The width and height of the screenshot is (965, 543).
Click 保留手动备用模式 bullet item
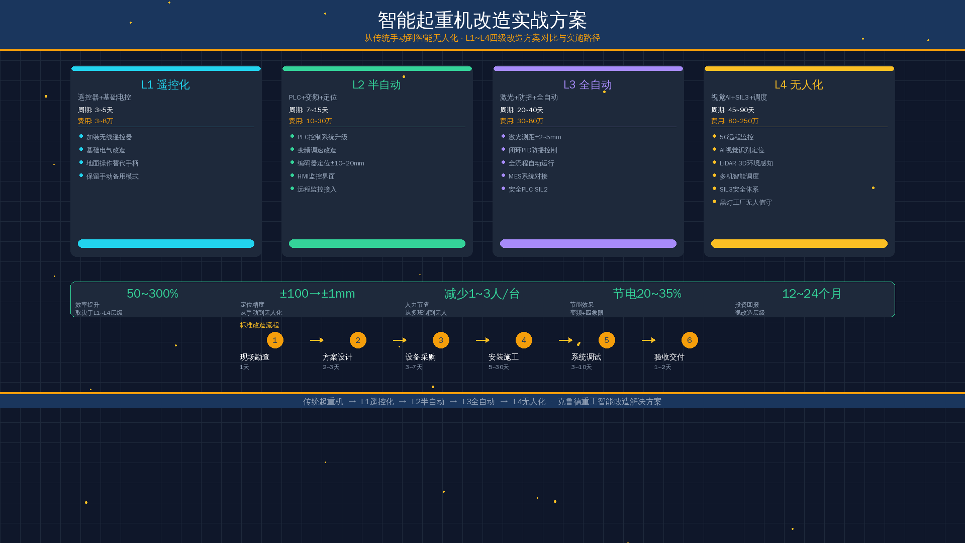(x=112, y=176)
